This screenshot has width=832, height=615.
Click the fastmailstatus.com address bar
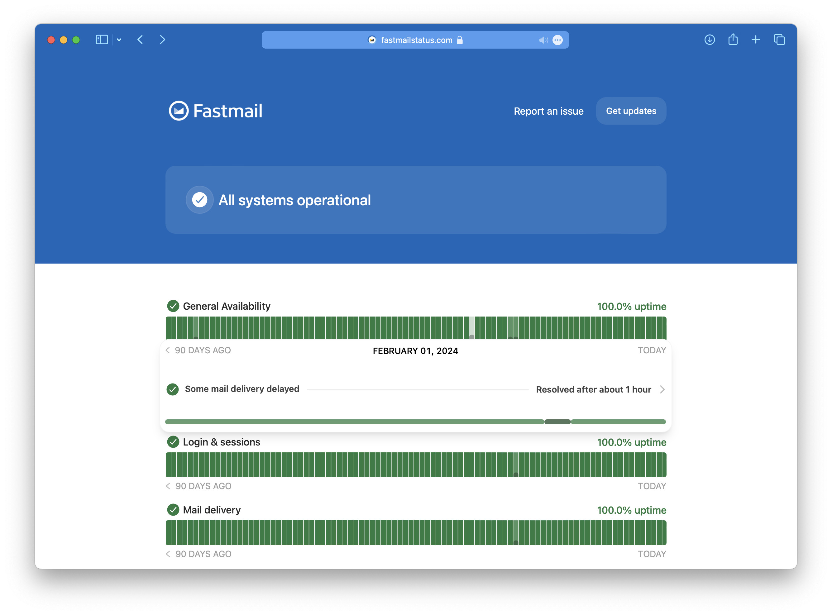415,40
